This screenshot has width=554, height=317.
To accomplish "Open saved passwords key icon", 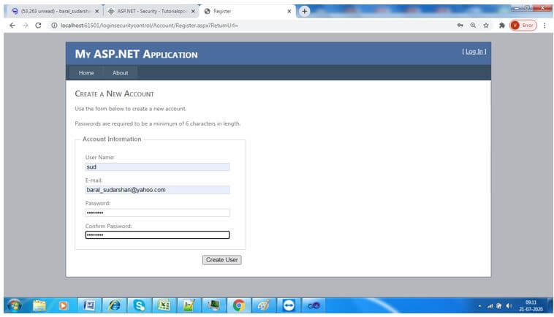I will click(x=460, y=26).
